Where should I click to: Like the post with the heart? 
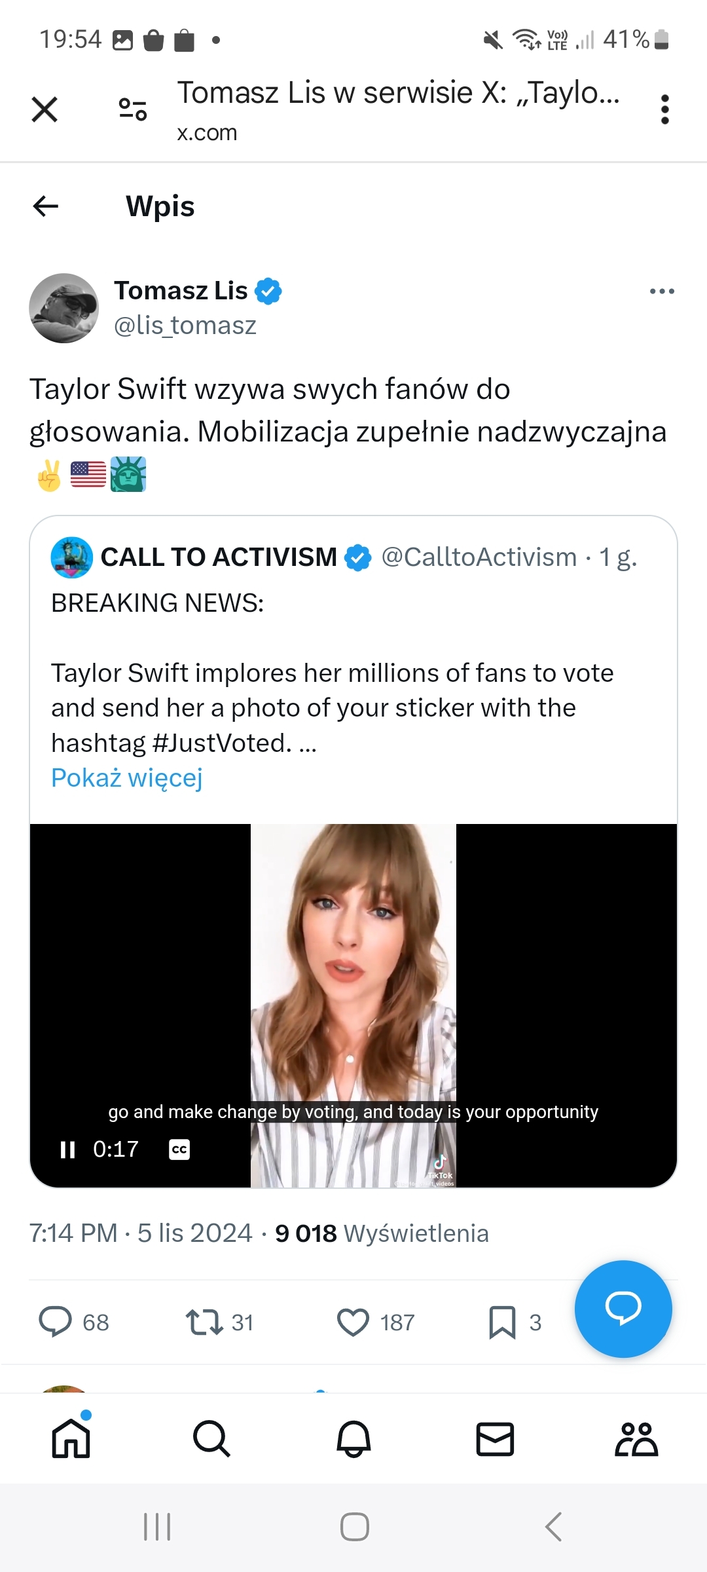click(353, 1322)
